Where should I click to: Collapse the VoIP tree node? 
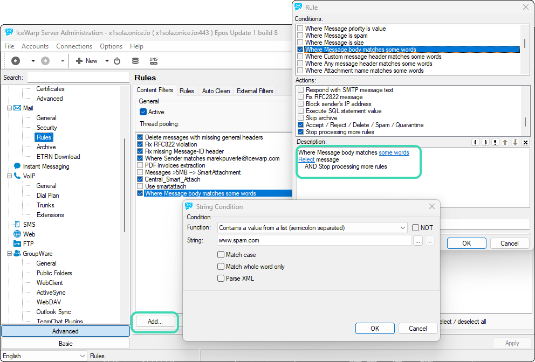9,176
